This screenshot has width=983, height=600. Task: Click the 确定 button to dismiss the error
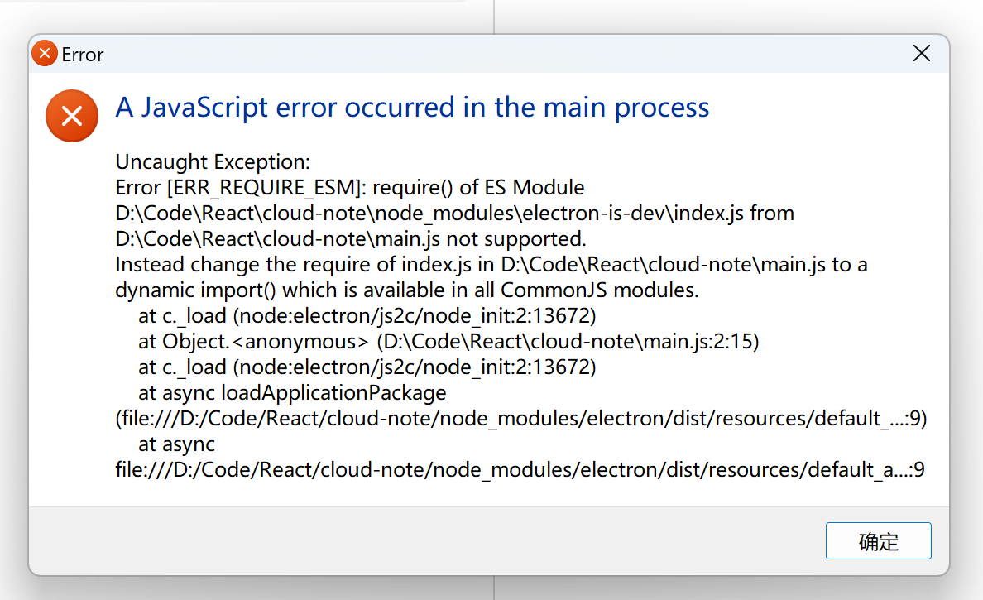878,540
